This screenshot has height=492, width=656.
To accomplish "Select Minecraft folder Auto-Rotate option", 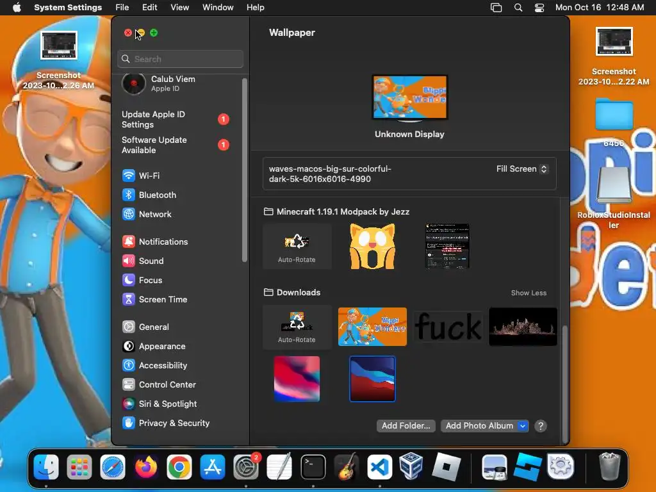I will [297, 246].
